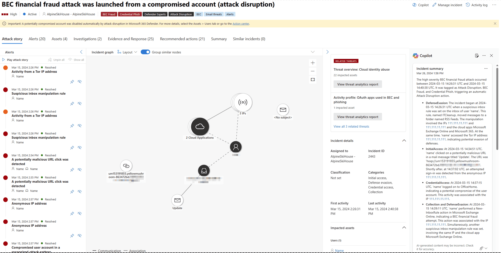The image size is (501, 253).
Task: Open the Layout dropdown
Action: pos(127,52)
